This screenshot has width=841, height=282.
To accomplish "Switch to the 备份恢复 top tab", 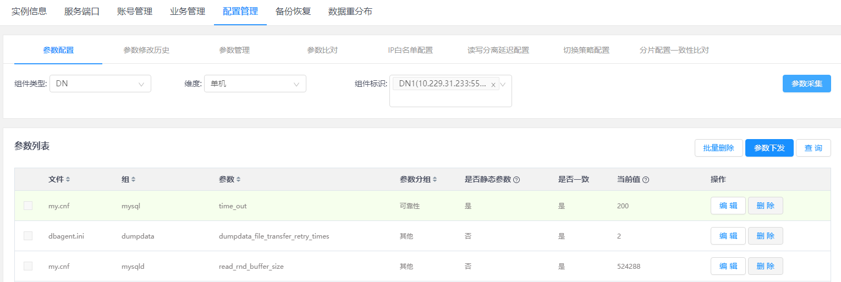I will [293, 11].
